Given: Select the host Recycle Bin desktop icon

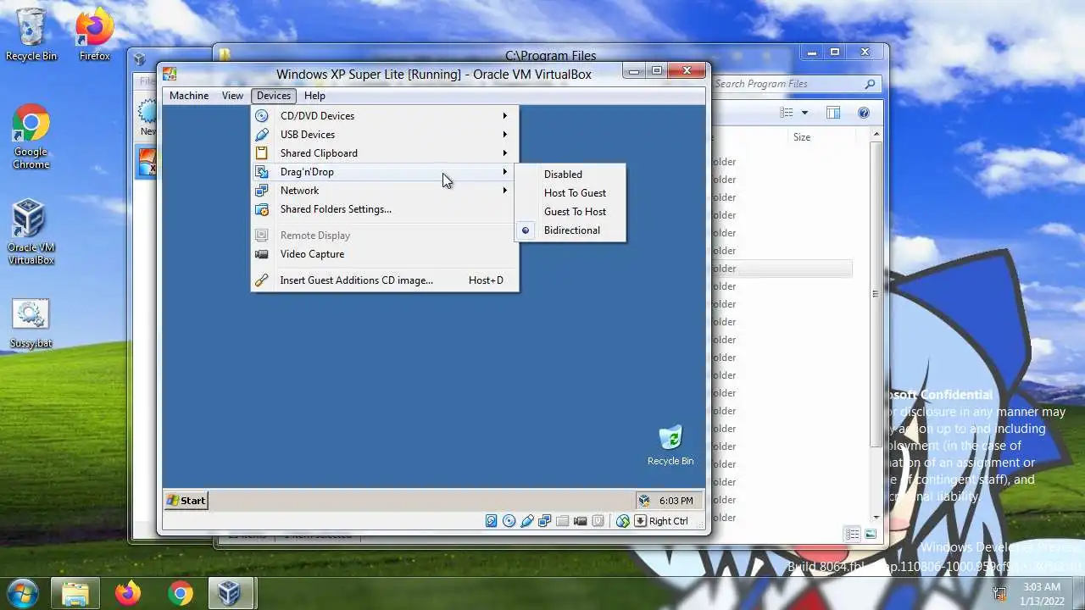Looking at the screenshot, I should pyautogui.click(x=31, y=35).
